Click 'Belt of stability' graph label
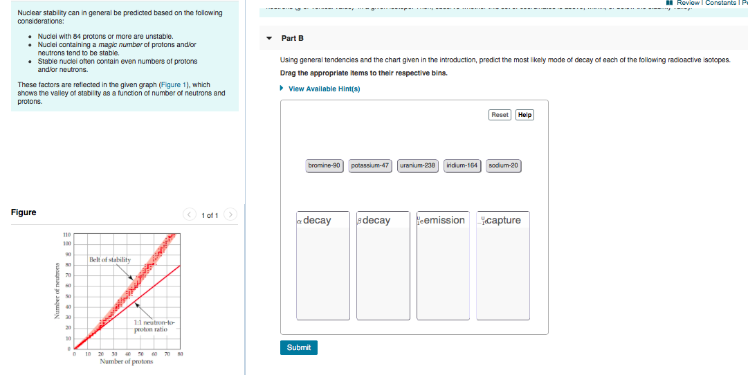748x375 pixels. click(110, 259)
